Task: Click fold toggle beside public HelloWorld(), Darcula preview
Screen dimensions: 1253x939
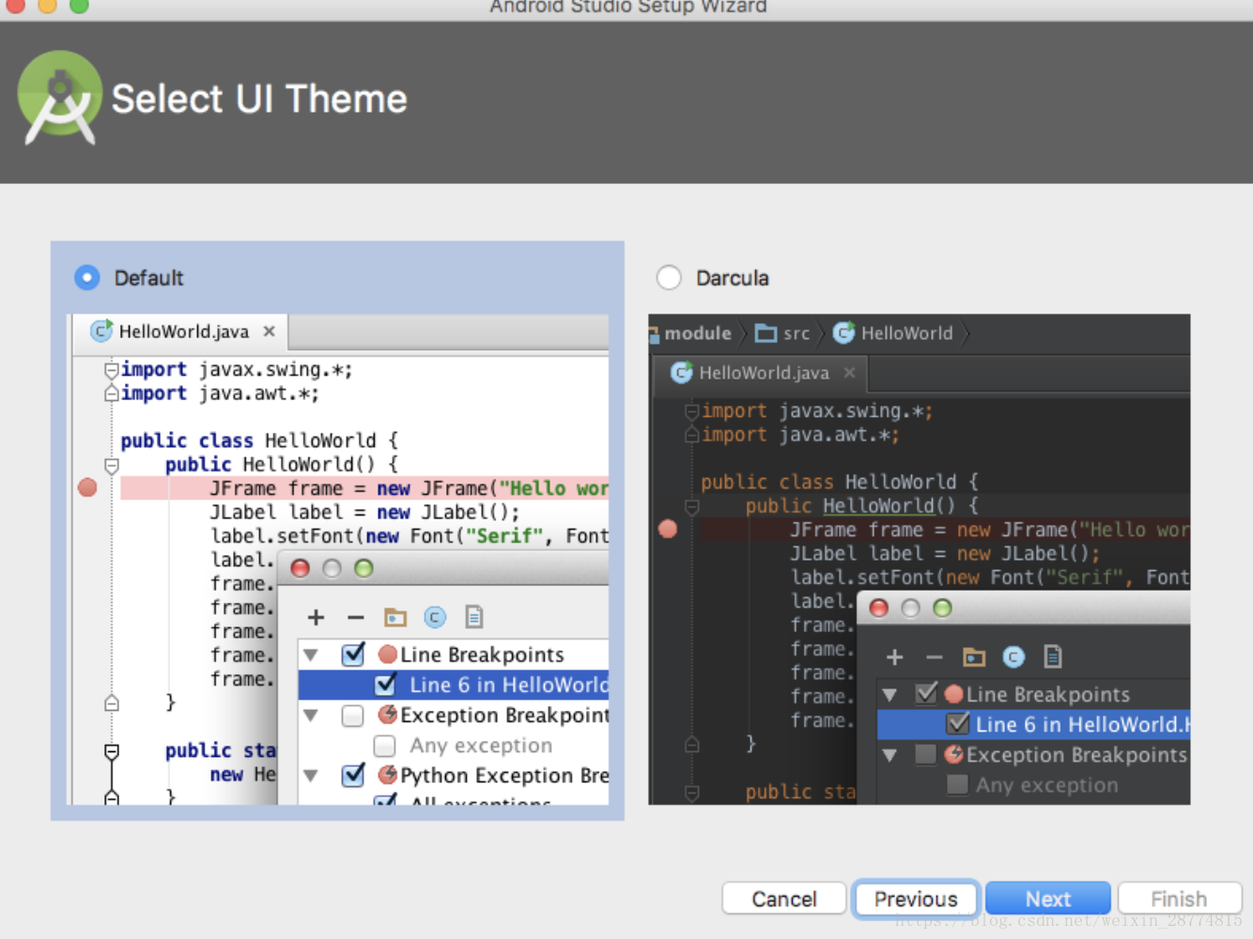Action: [692, 506]
